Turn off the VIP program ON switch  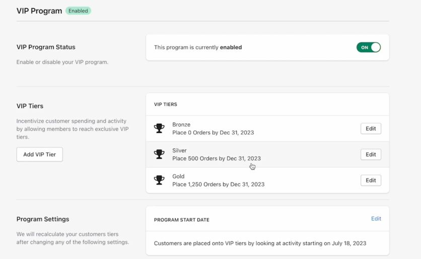(x=369, y=47)
